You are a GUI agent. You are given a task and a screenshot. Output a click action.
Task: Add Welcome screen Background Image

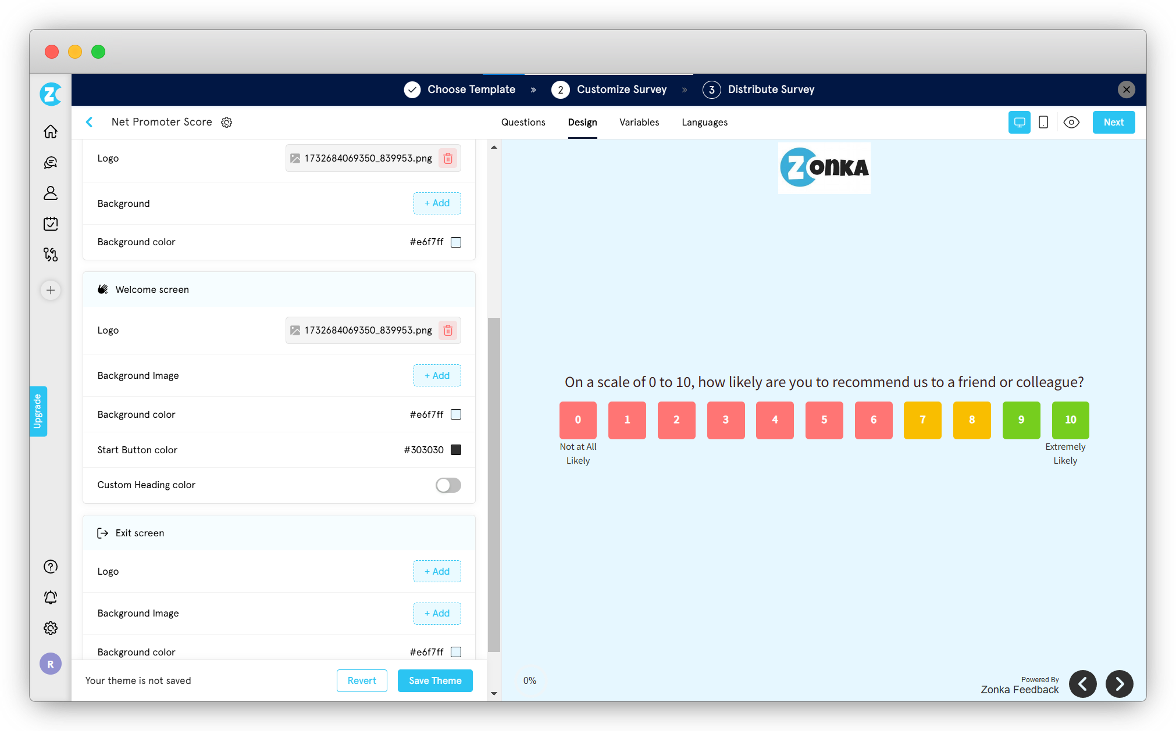(437, 375)
